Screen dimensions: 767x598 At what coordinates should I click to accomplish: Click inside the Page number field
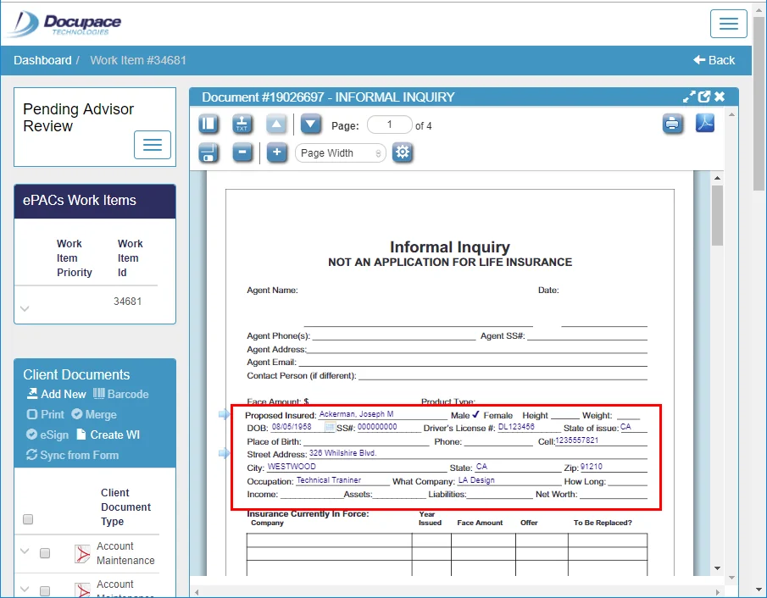390,124
